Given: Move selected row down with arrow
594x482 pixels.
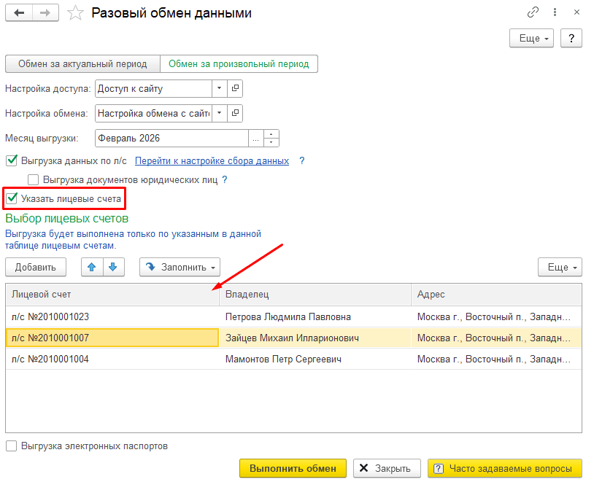Looking at the screenshot, I should tap(112, 267).
